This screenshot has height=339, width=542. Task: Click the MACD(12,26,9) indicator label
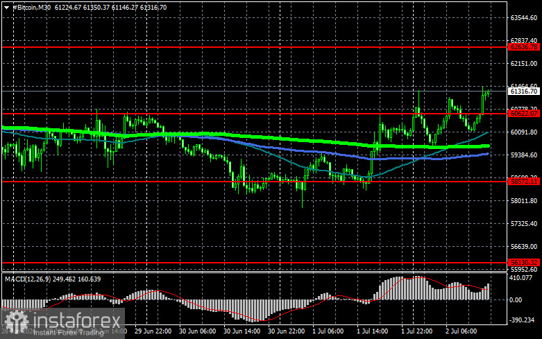pos(27,279)
